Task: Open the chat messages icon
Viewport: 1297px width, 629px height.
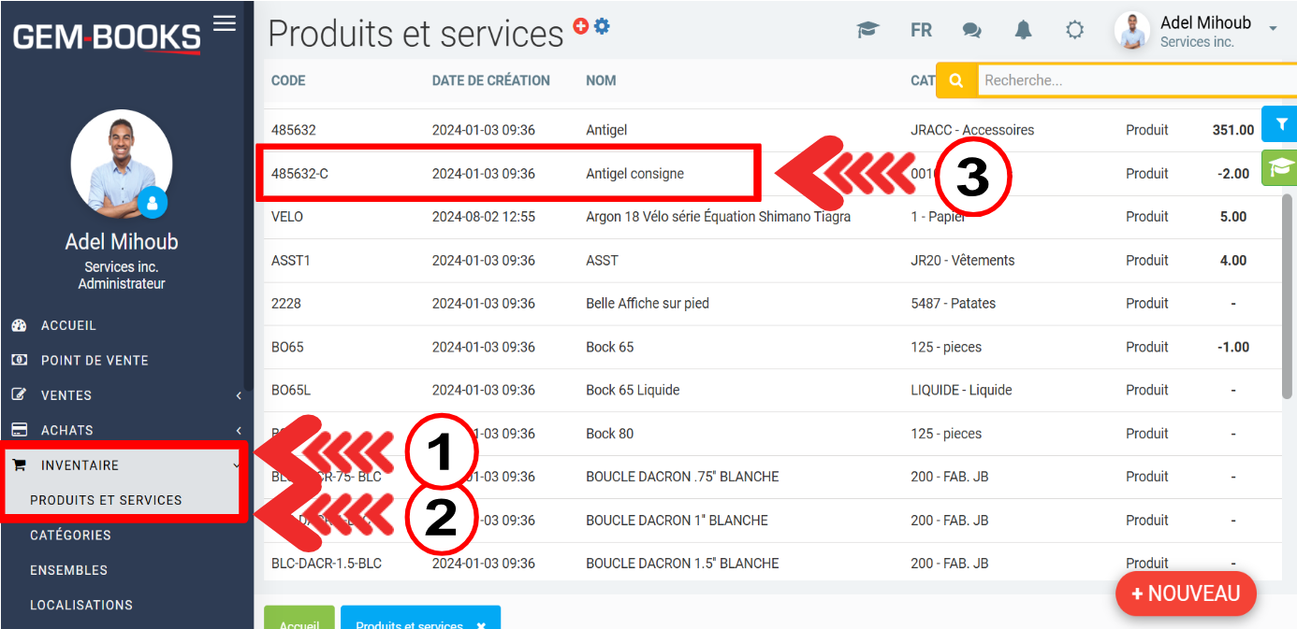Action: coord(972,30)
